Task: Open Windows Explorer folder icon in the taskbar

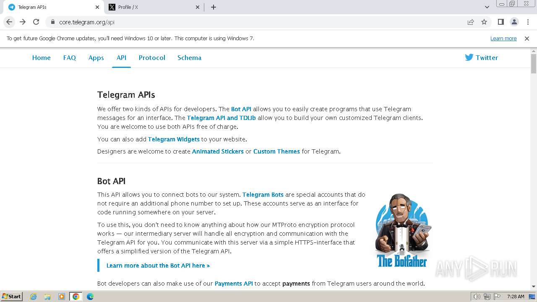Action: pyautogui.click(x=47, y=297)
